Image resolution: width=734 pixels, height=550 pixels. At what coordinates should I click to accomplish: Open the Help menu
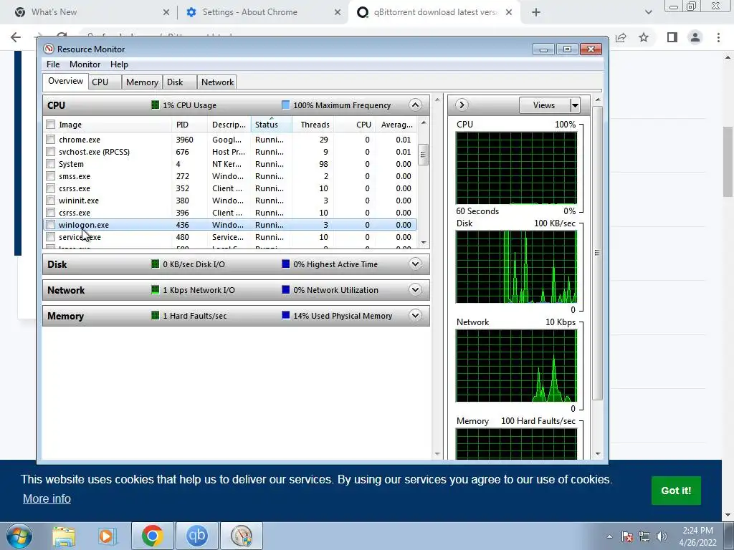tap(119, 64)
